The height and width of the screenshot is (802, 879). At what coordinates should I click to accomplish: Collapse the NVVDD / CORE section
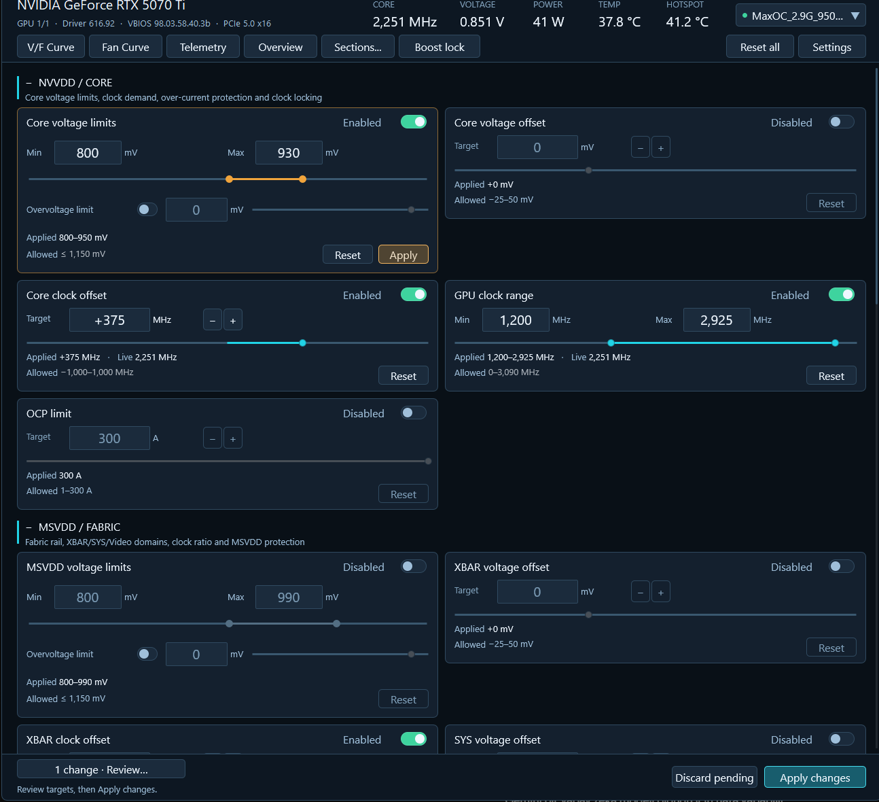pyautogui.click(x=29, y=83)
